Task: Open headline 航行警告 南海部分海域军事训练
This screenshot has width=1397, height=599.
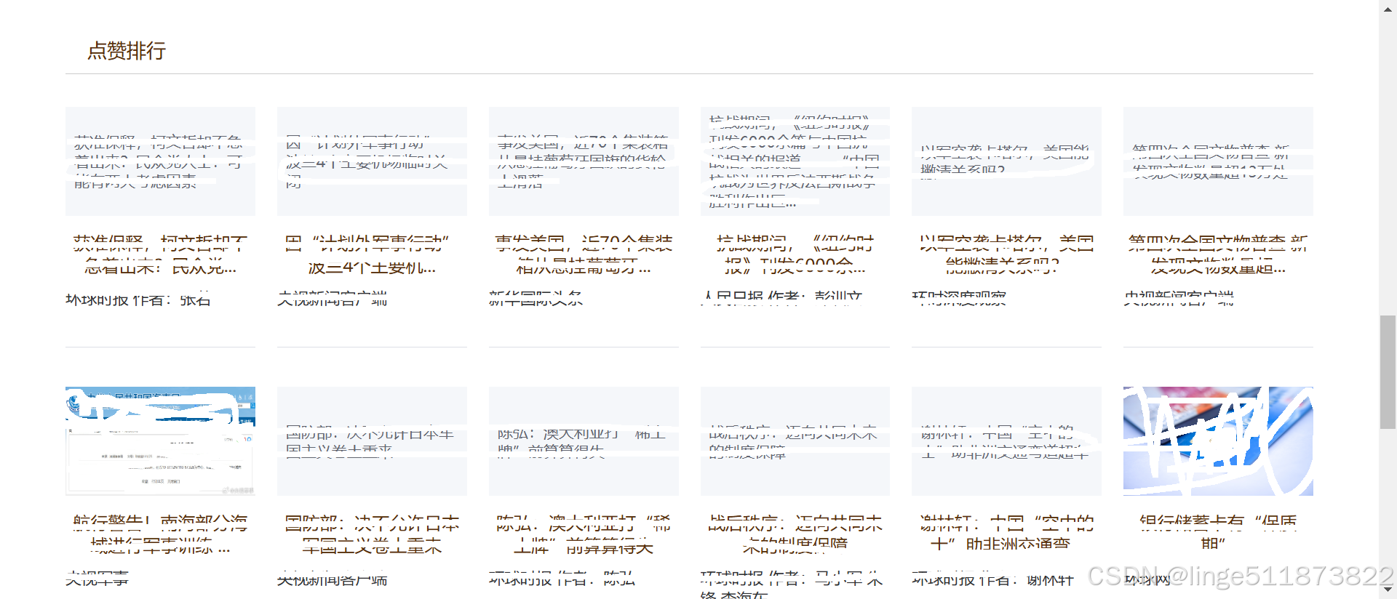Action: (x=160, y=534)
